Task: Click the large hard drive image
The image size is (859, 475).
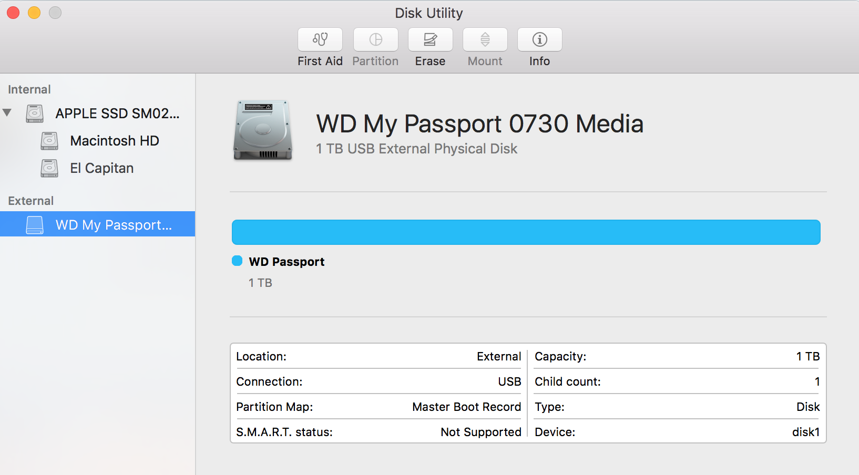Action: (x=263, y=130)
